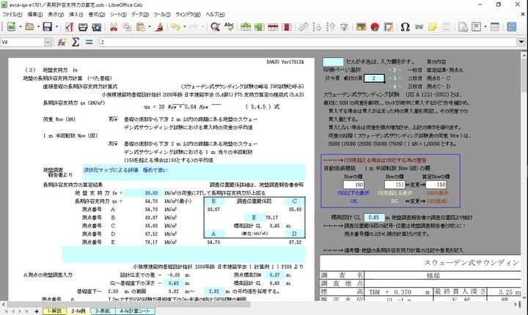
Task: Open the Name Box dropdown showing V4
Action: pos(48,42)
